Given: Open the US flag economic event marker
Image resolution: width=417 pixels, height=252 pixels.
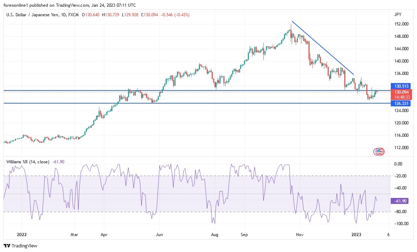Looking at the screenshot, I should [x=379, y=151].
